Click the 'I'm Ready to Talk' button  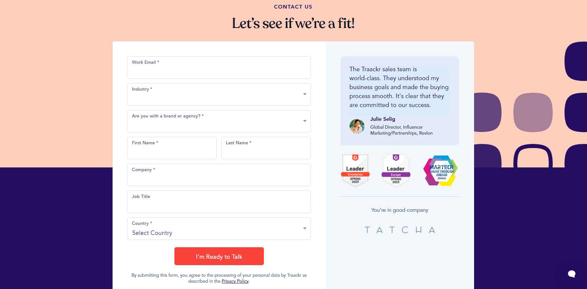click(x=219, y=256)
